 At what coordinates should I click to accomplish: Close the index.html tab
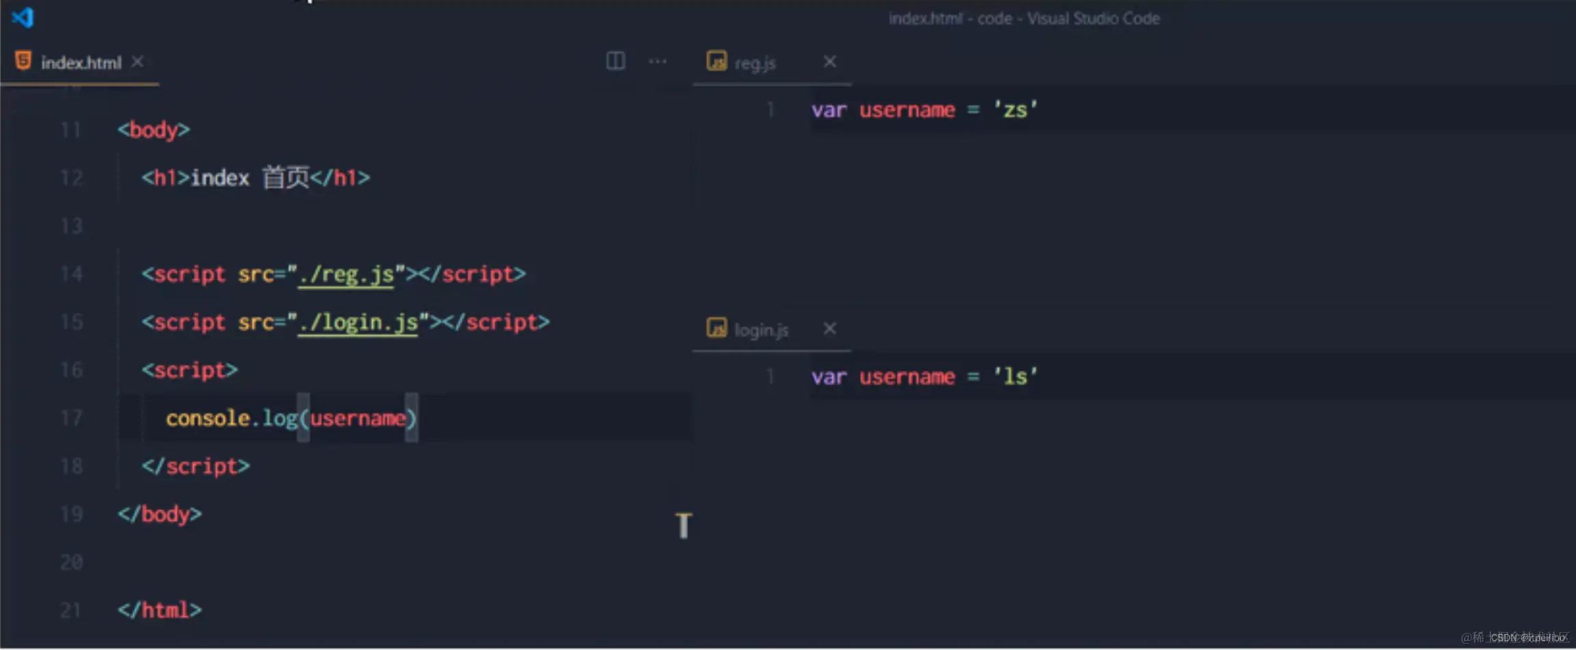(137, 62)
